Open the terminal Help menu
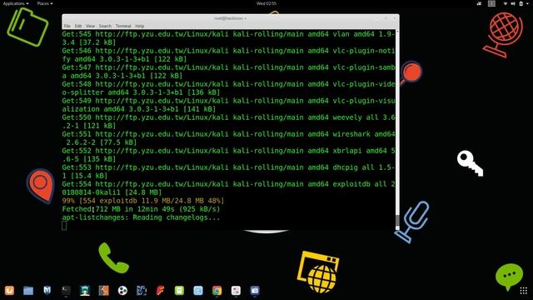 point(140,26)
